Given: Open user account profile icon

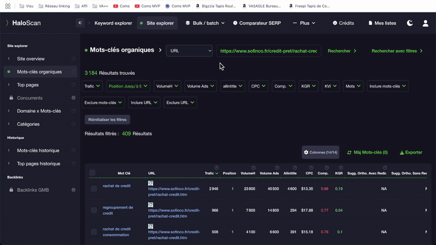Looking at the screenshot, I should click(426, 23).
